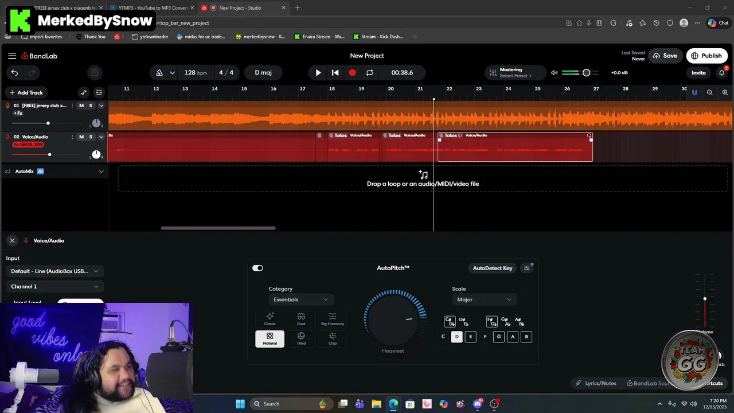Click the 128 bpm tempo field
Image resolution: width=734 pixels, height=413 pixels.
click(196, 73)
